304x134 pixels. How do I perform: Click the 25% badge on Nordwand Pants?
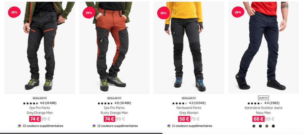tap(163, 13)
